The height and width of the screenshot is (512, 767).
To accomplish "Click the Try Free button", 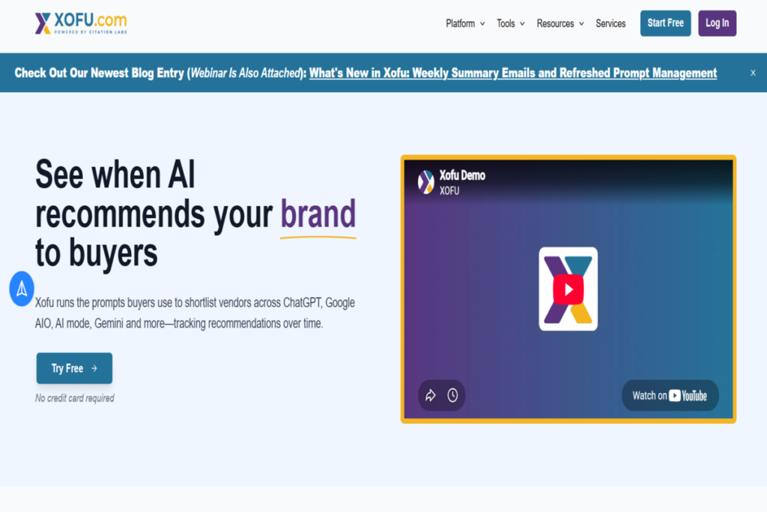I will click(x=74, y=368).
